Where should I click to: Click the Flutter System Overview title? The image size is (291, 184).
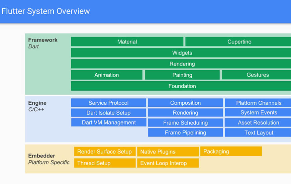click(45, 11)
